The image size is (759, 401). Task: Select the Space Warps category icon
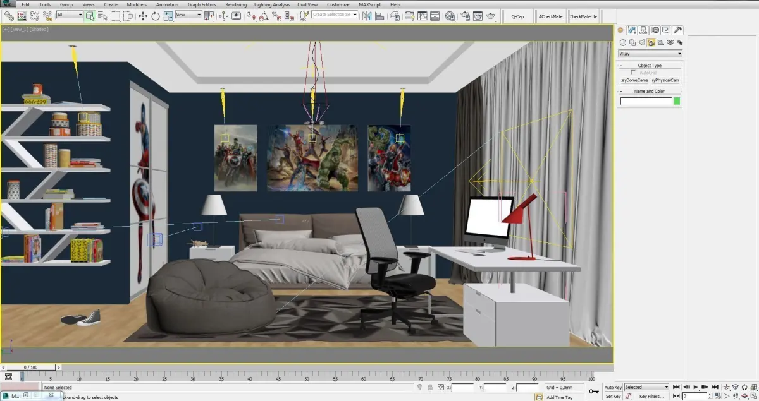tap(670, 43)
